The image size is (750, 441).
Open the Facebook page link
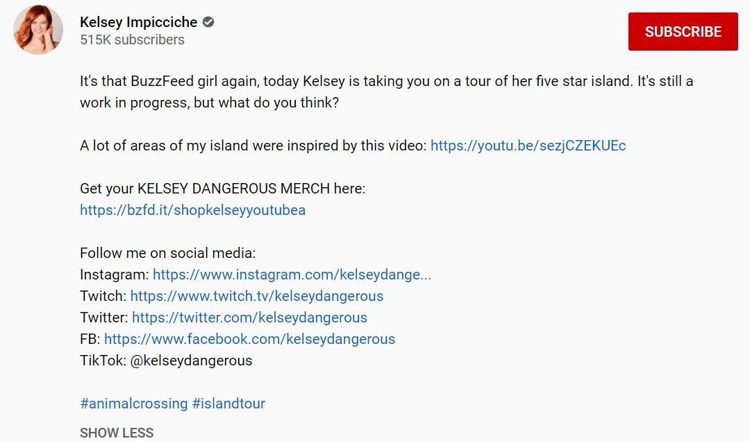(x=249, y=339)
